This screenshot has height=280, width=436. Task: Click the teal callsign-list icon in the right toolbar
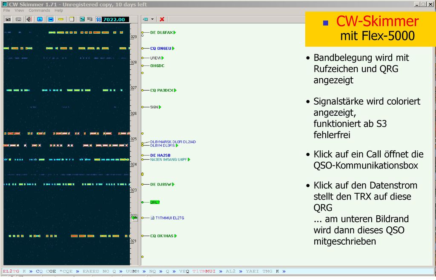pyautogui.click(x=146, y=19)
